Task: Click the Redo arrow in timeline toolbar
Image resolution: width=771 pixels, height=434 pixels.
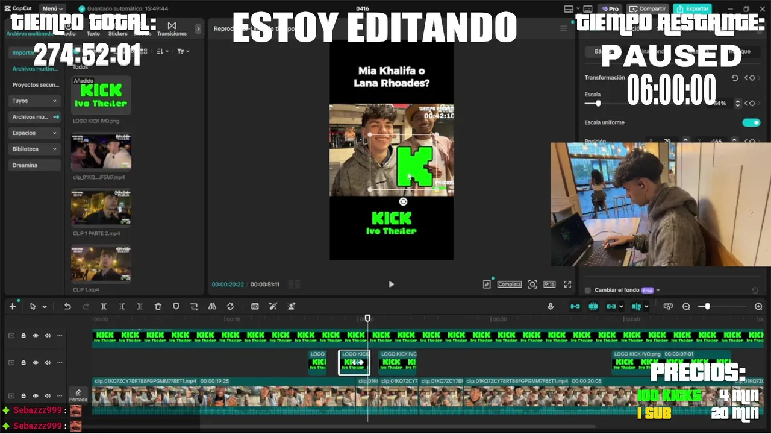Action: pos(86,306)
